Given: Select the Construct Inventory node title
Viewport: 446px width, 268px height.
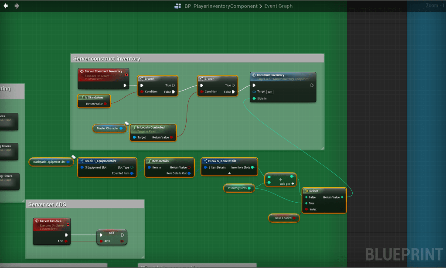Looking at the screenshot, I should [270, 75].
